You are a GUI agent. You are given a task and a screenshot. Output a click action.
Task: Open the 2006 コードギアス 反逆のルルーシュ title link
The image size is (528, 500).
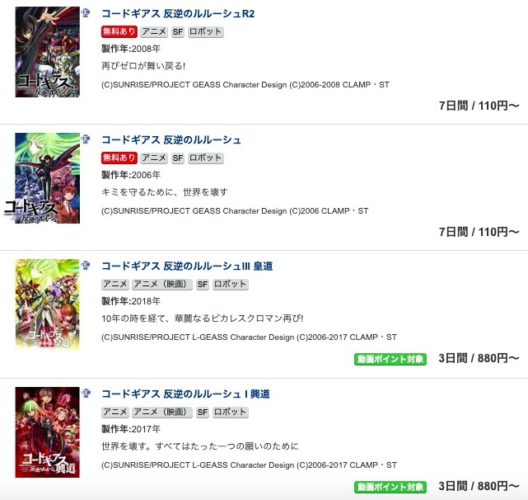pyautogui.click(x=171, y=139)
